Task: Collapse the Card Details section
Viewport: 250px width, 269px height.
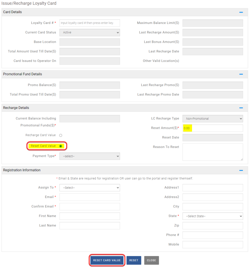Action: tap(241, 12)
